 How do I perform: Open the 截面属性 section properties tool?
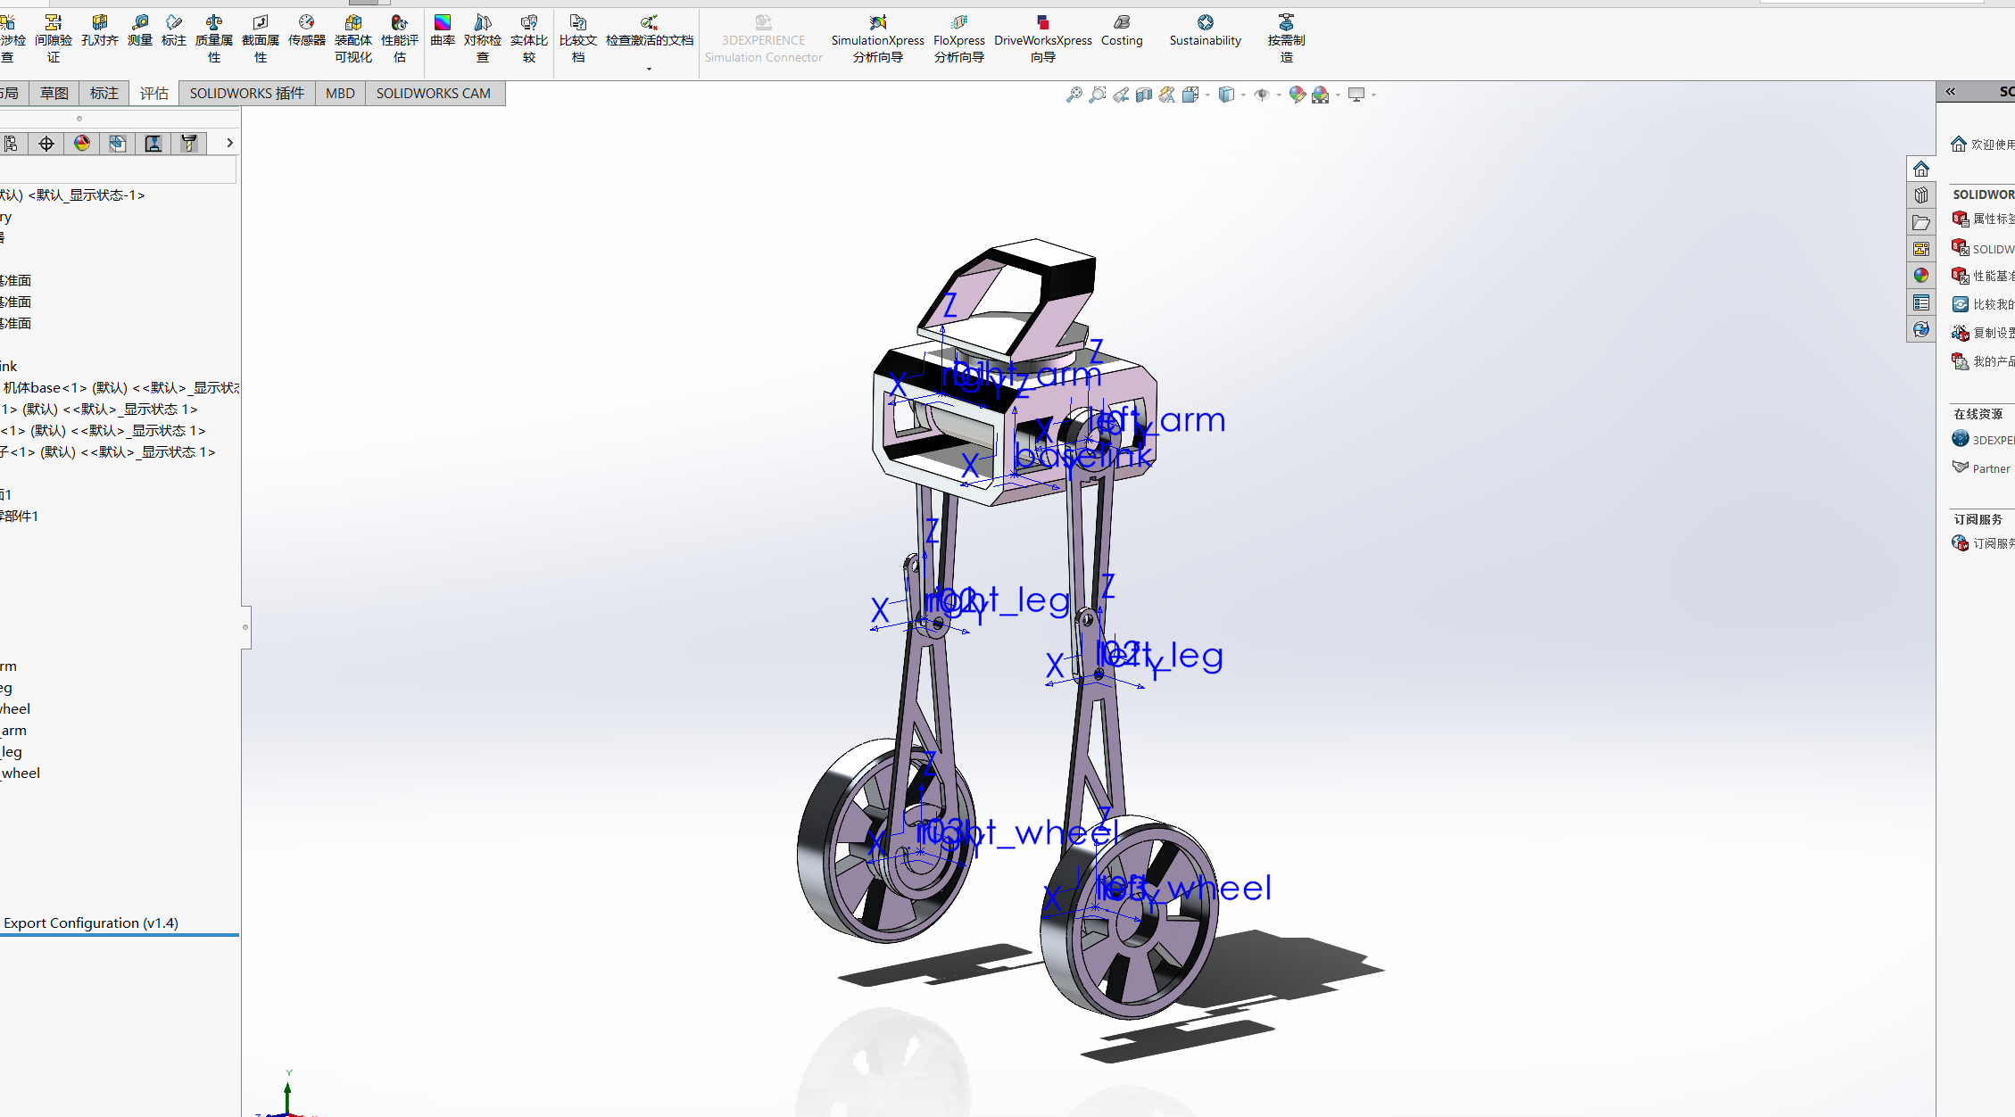(x=261, y=38)
